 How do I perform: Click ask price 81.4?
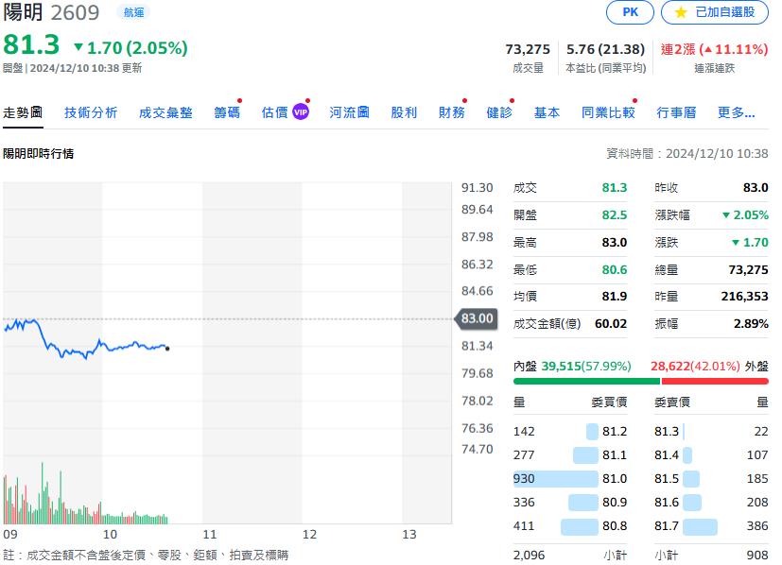(x=667, y=455)
